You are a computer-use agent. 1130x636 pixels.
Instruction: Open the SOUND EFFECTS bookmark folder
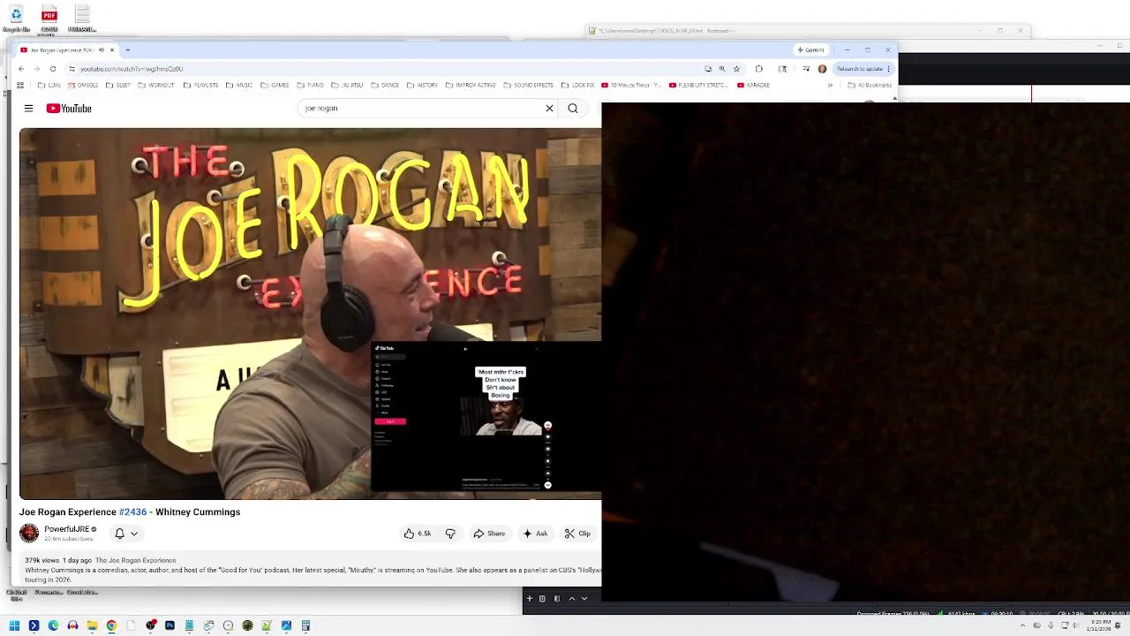[x=528, y=86]
